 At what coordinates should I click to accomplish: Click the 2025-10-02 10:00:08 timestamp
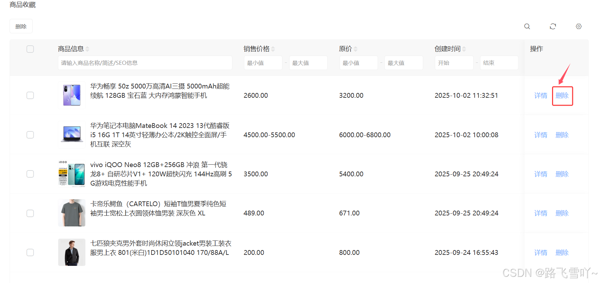466,135
